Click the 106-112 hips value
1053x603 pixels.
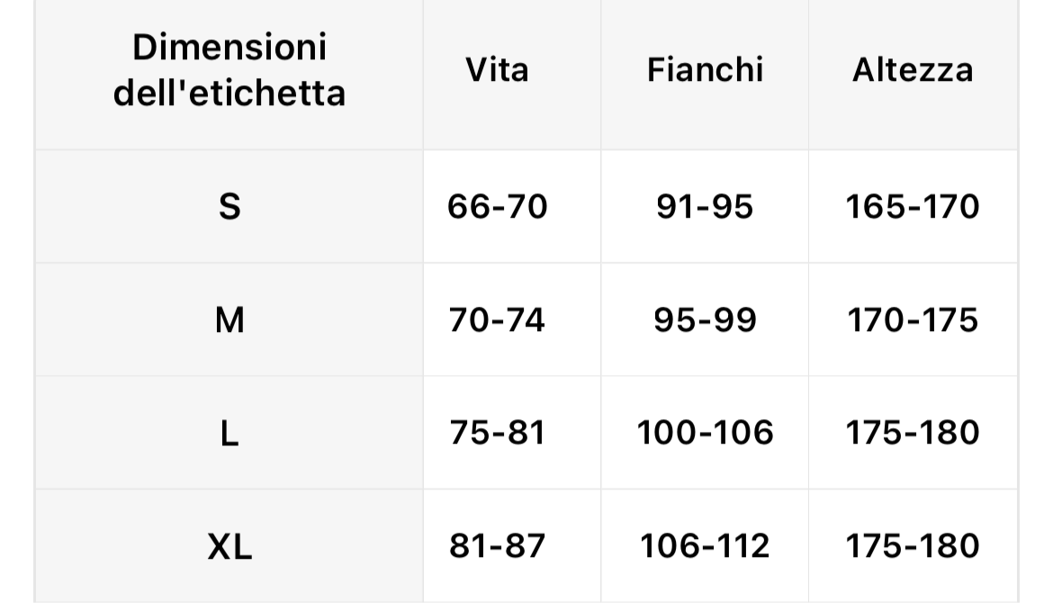[x=705, y=546]
